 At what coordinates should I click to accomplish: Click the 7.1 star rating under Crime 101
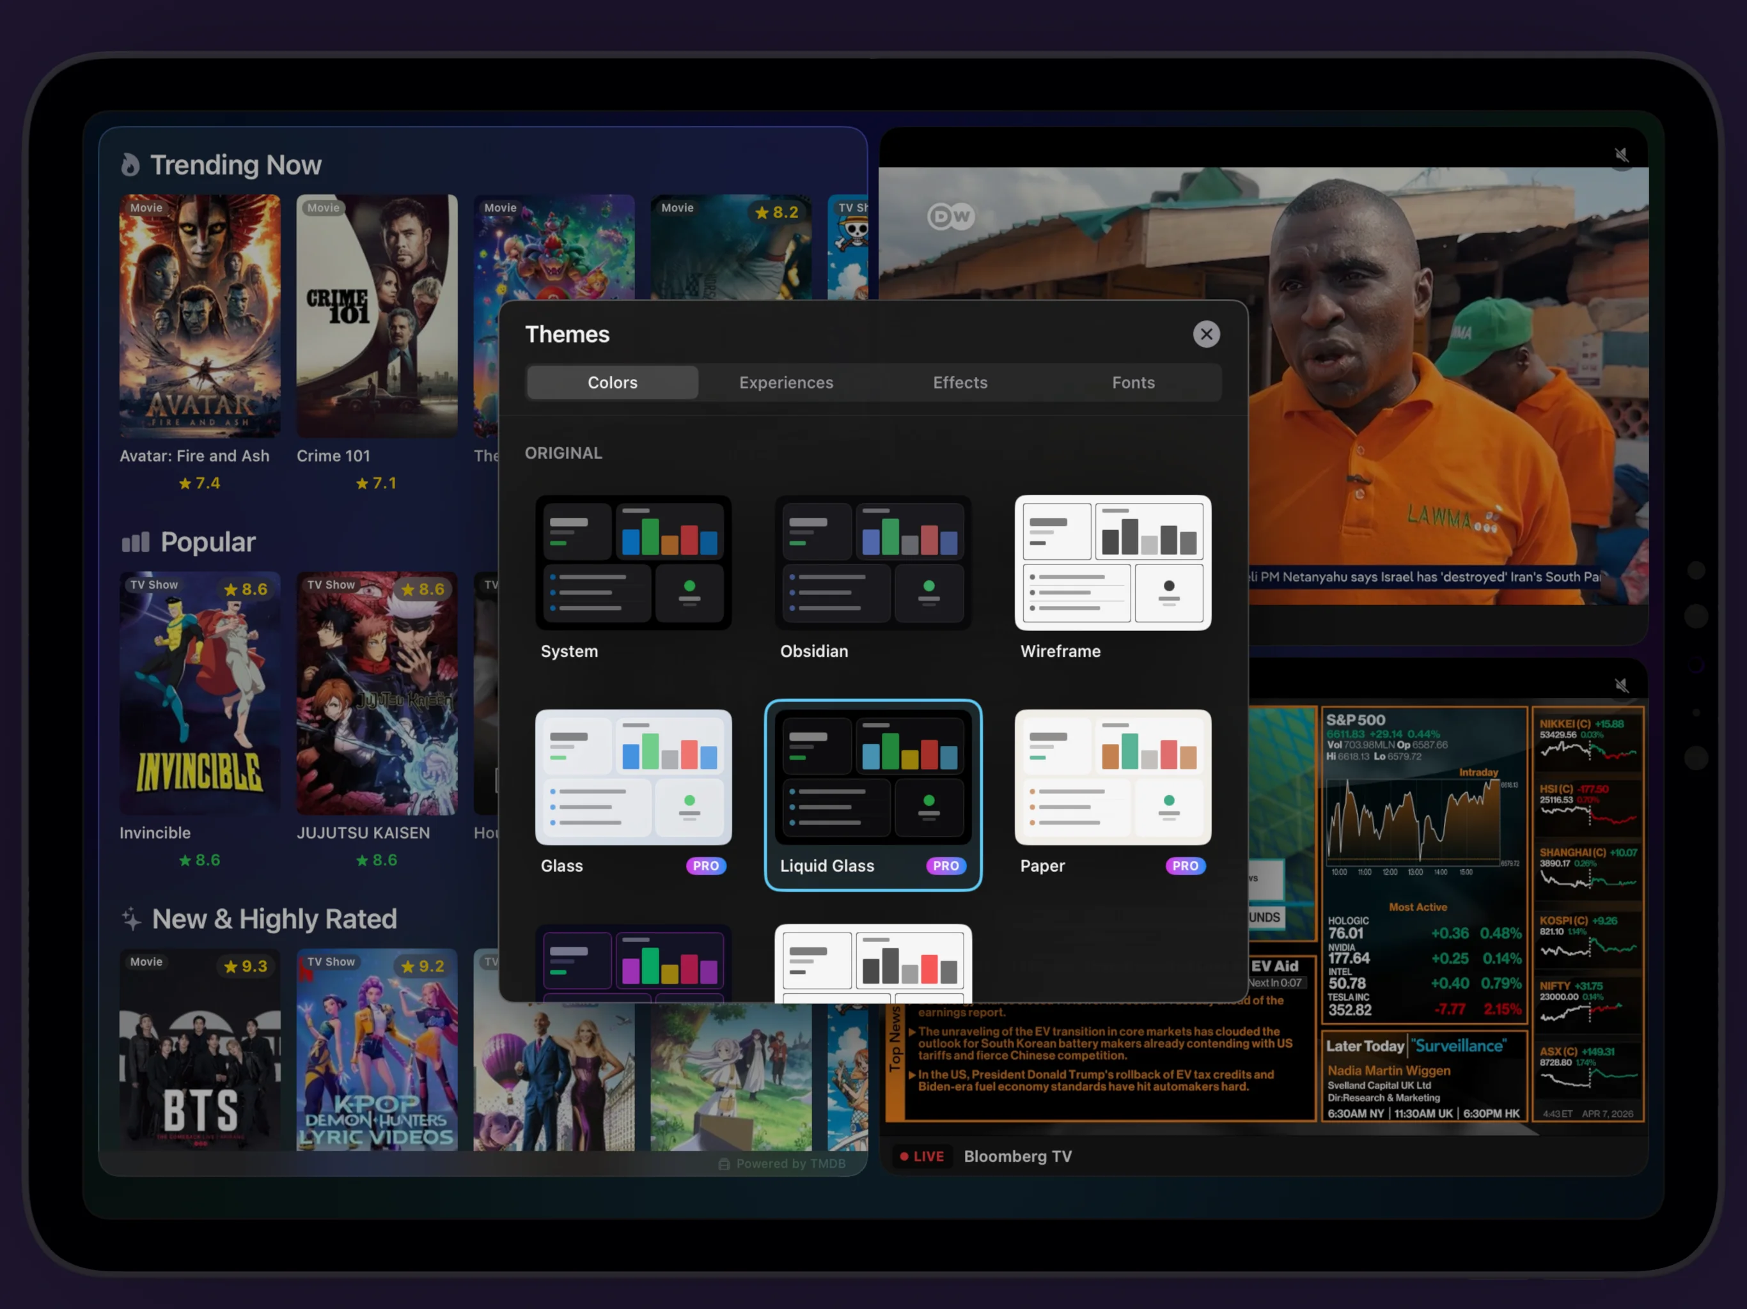pos(377,483)
